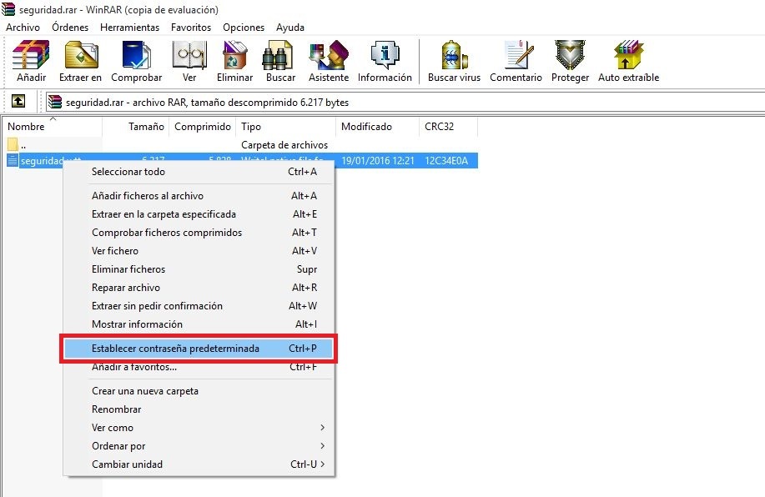Open the Archivo menu

pyautogui.click(x=23, y=28)
